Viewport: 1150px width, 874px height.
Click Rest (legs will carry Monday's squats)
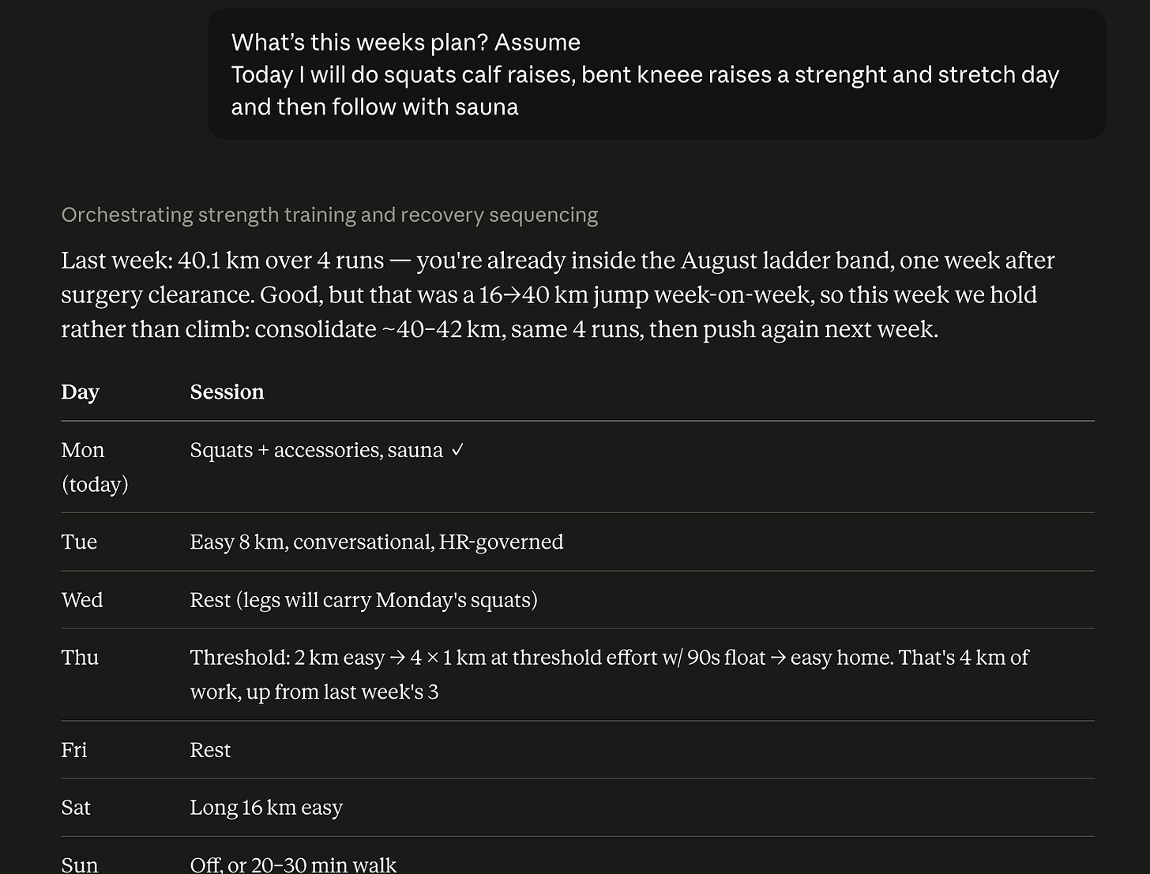click(x=364, y=600)
